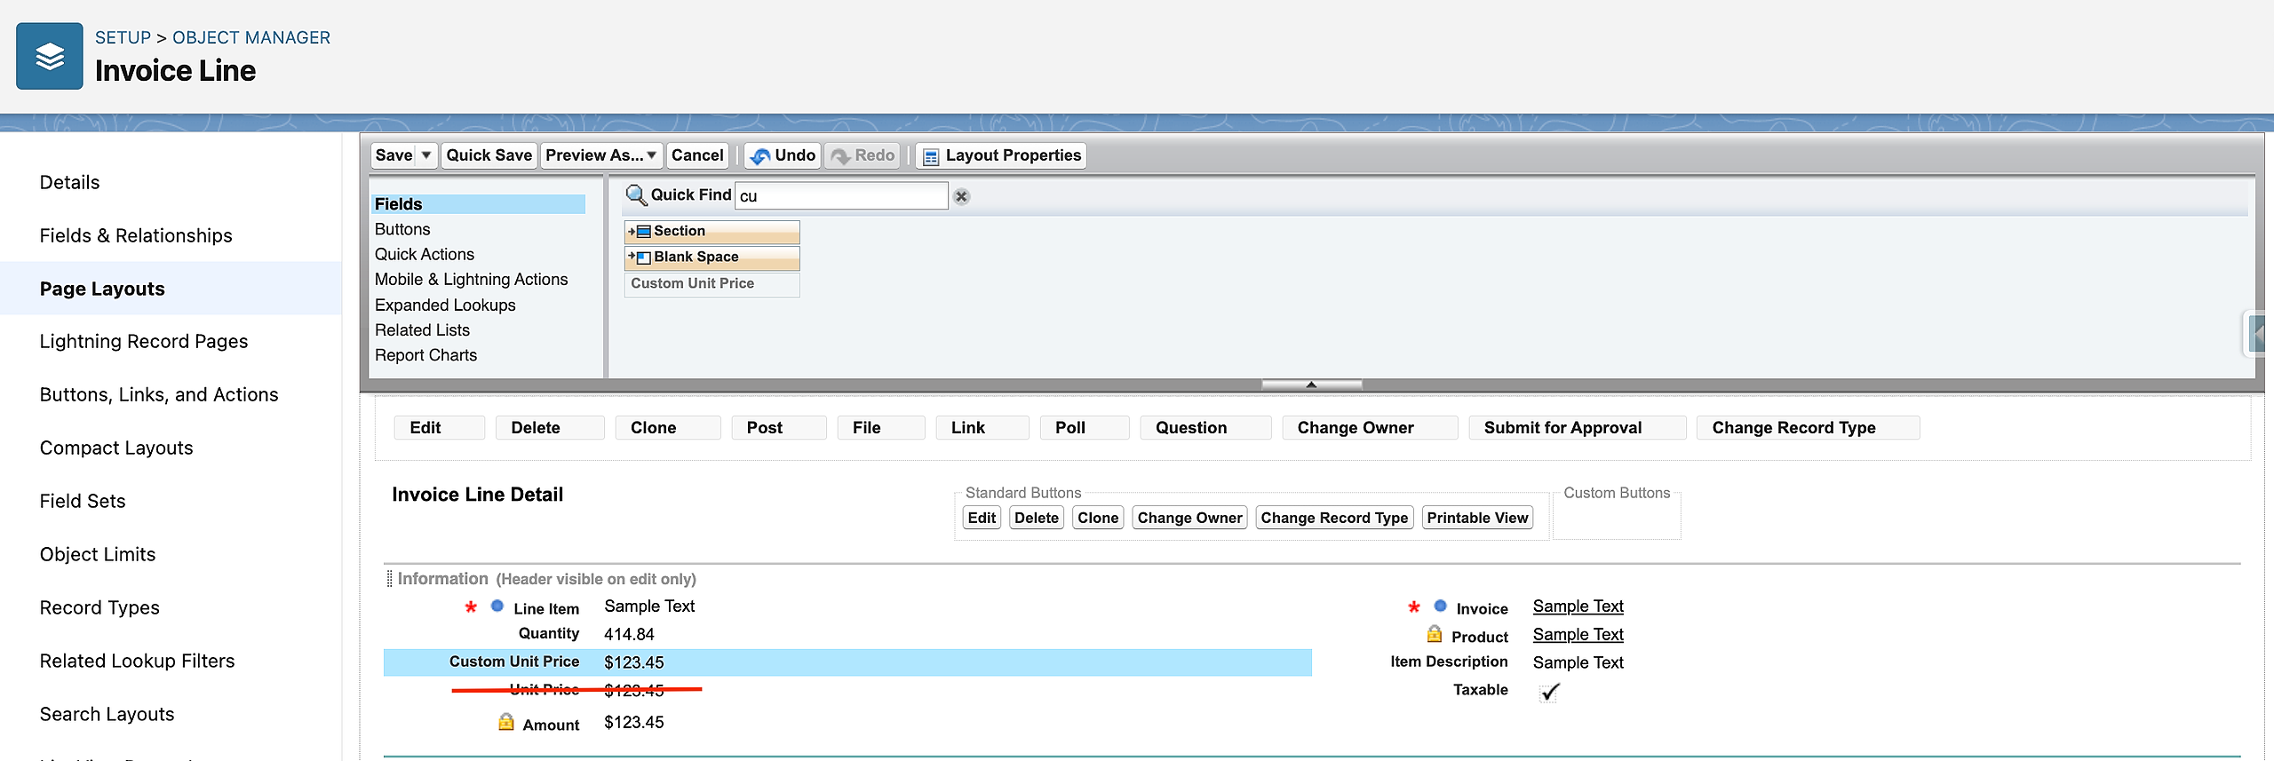The height and width of the screenshot is (761, 2274).
Task: Open the Save dropdown arrow
Action: (x=426, y=155)
